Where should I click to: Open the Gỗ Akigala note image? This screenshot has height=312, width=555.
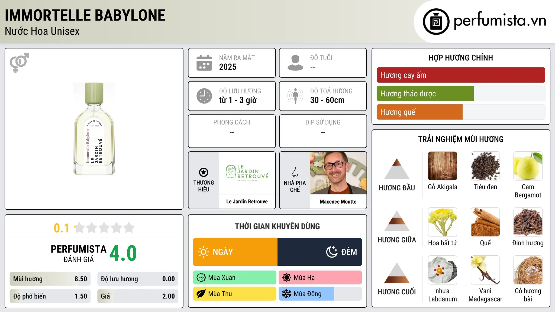coord(443,166)
